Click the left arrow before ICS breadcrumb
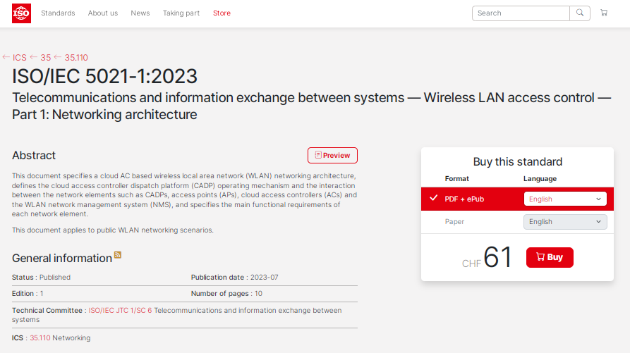The height and width of the screenshot is (353, 630). pos(6,58)
